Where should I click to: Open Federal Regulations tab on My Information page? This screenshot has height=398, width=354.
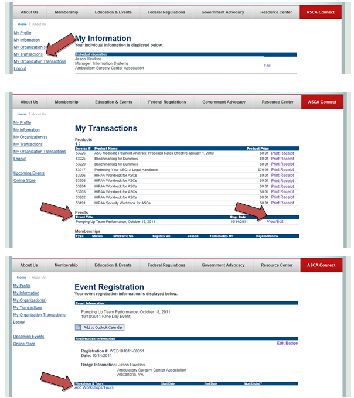point(166,12)
